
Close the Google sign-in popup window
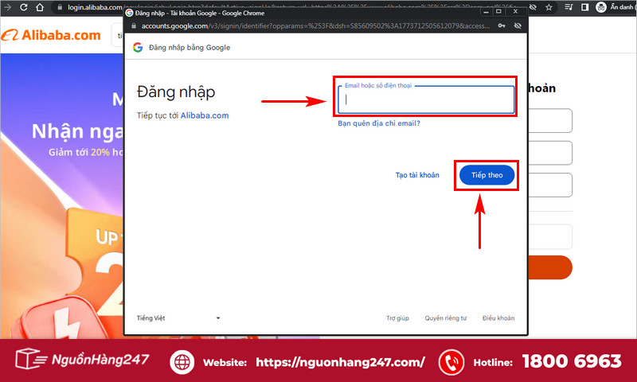(515, 12)
